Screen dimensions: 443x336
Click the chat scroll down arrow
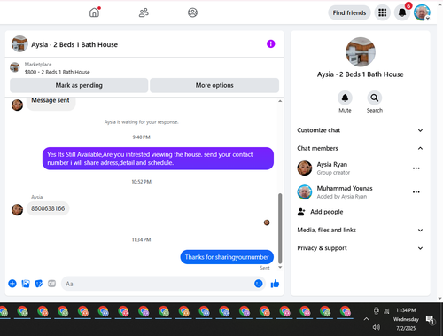(x=280, y=267)
